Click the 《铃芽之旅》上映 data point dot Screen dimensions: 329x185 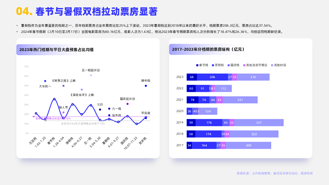click(x=63, y=86)
